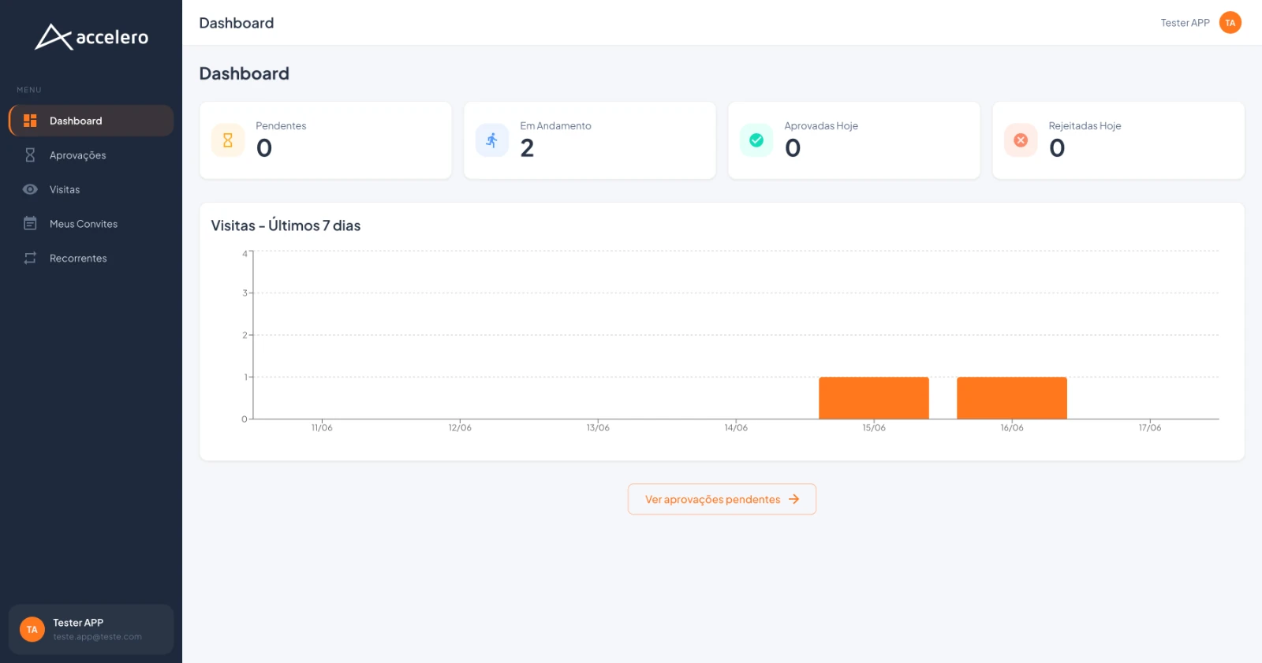Open the Dashboard menu item
1262x663 pixels.
(x=91, y=121)
